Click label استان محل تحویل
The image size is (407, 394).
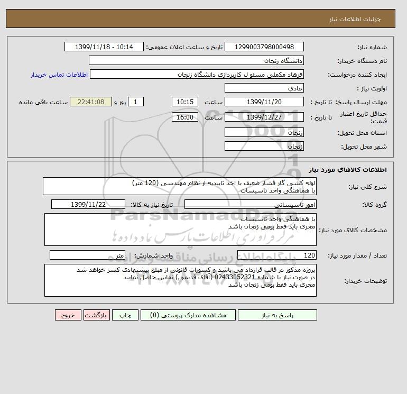tap(362, 133)
